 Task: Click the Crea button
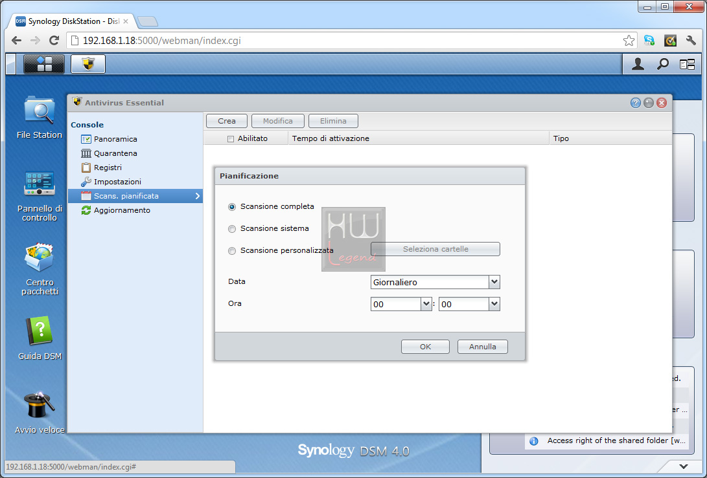pyautogui.click(x=227, y=121)
